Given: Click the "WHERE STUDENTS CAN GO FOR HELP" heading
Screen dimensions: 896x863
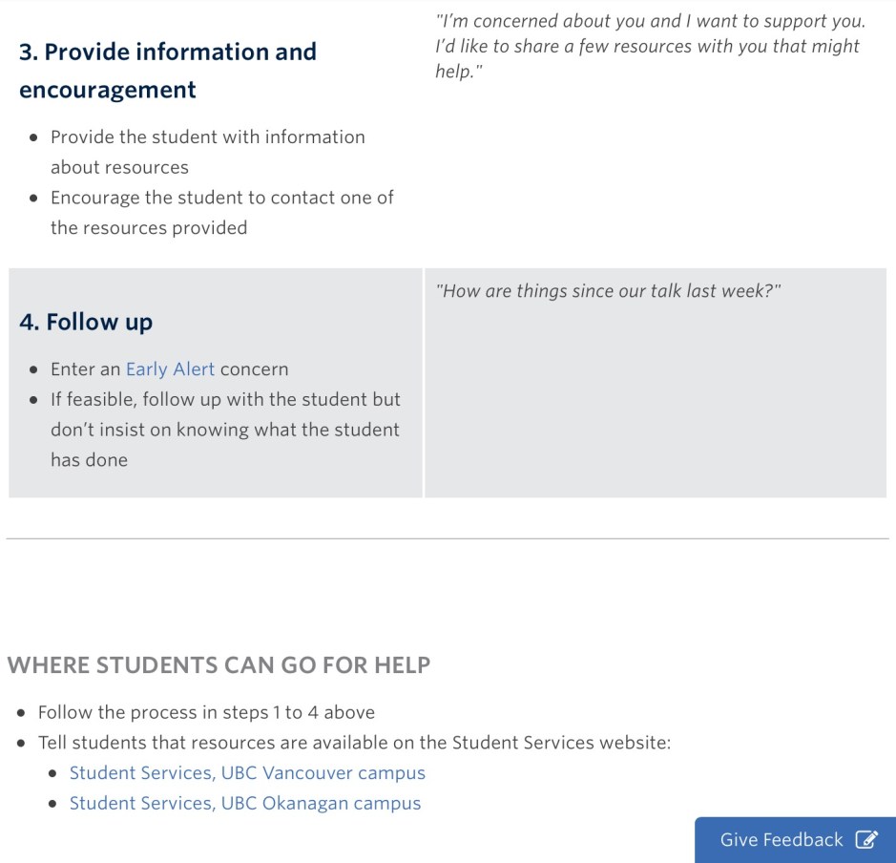Looking at the screenshot, I should (219, 665).
